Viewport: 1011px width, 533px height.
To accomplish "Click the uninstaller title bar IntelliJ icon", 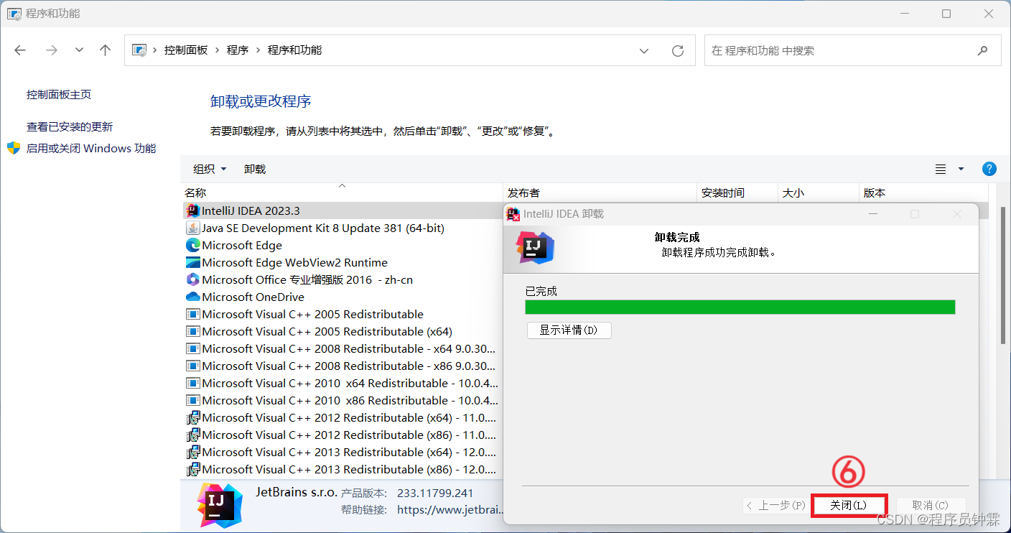I will click(513, 213).
